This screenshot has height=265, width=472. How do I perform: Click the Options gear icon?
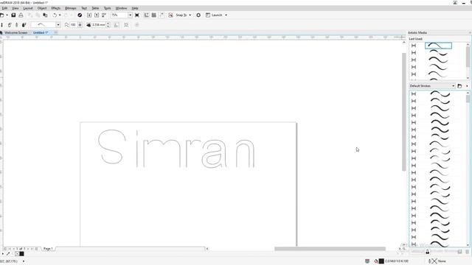point(198,15)
